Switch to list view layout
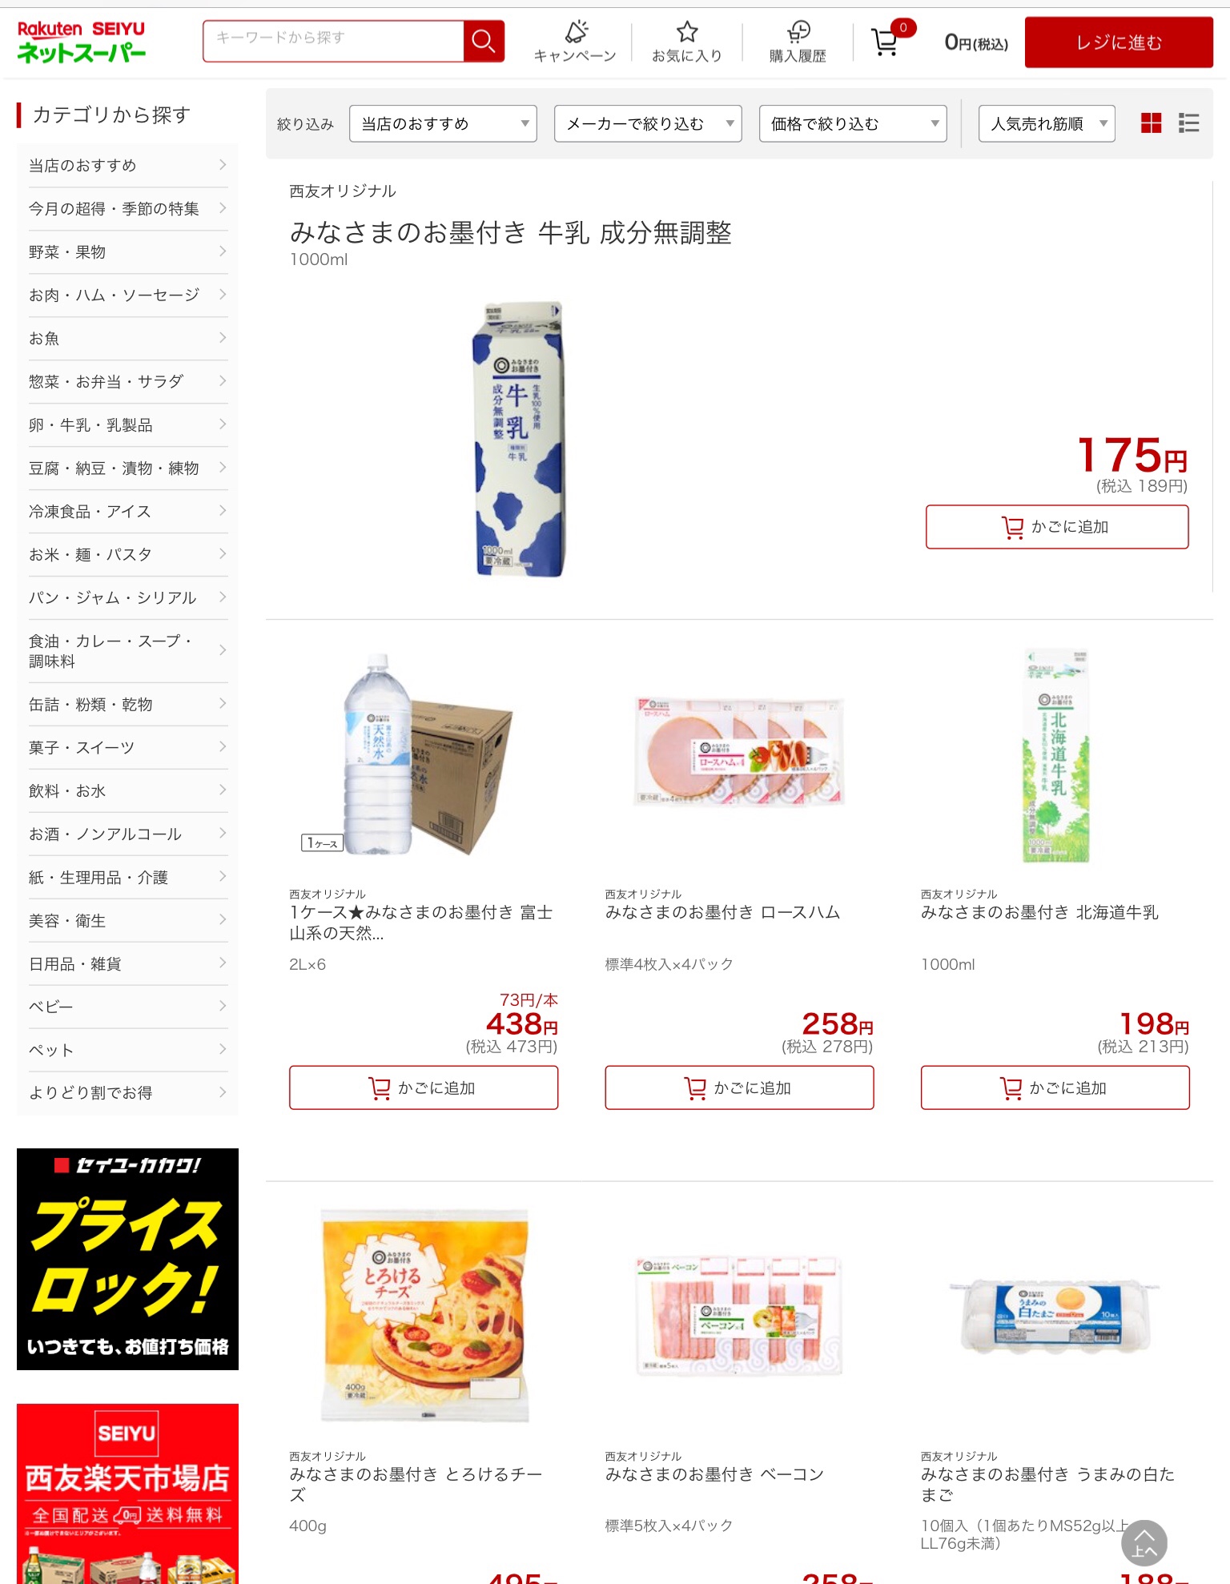The image size is (1230, 1584). (1189, 123)
